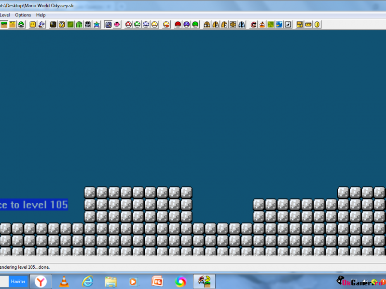Click the rainbow star icon
This screenshot has height=289, width=386.
pos(97,25)
